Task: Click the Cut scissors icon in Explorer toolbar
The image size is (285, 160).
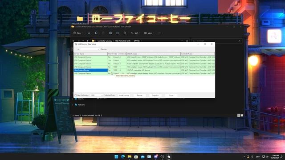Action: [x=89, y=33]
